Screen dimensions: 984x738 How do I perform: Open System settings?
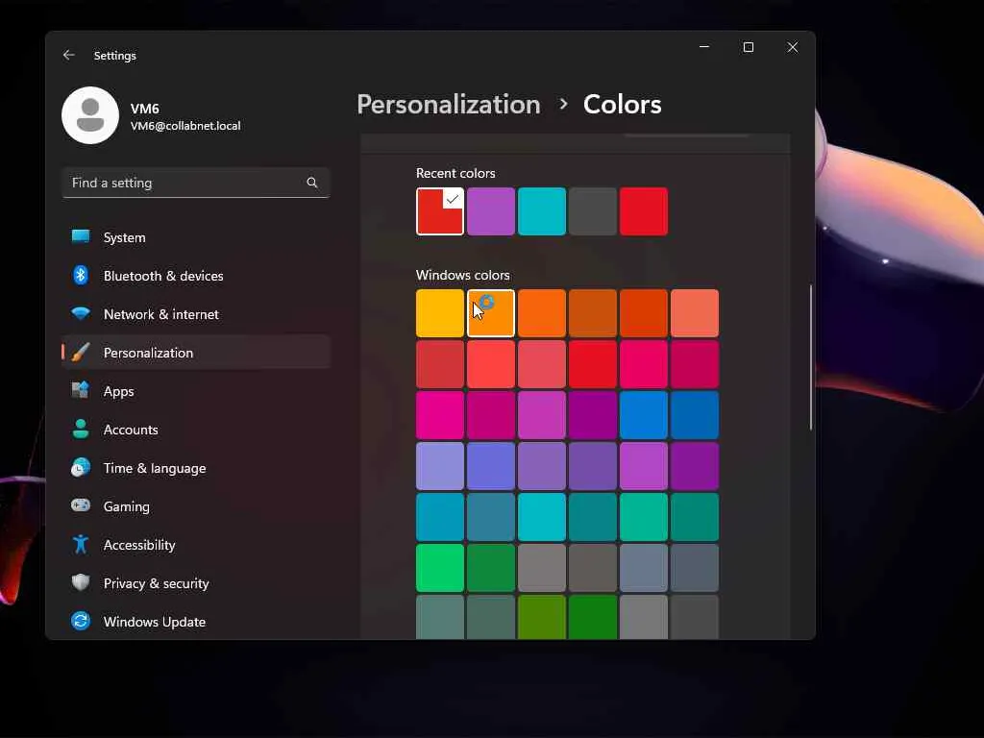196,237
